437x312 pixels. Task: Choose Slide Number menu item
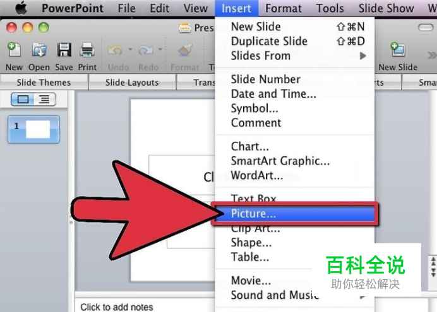coord(295,79)
